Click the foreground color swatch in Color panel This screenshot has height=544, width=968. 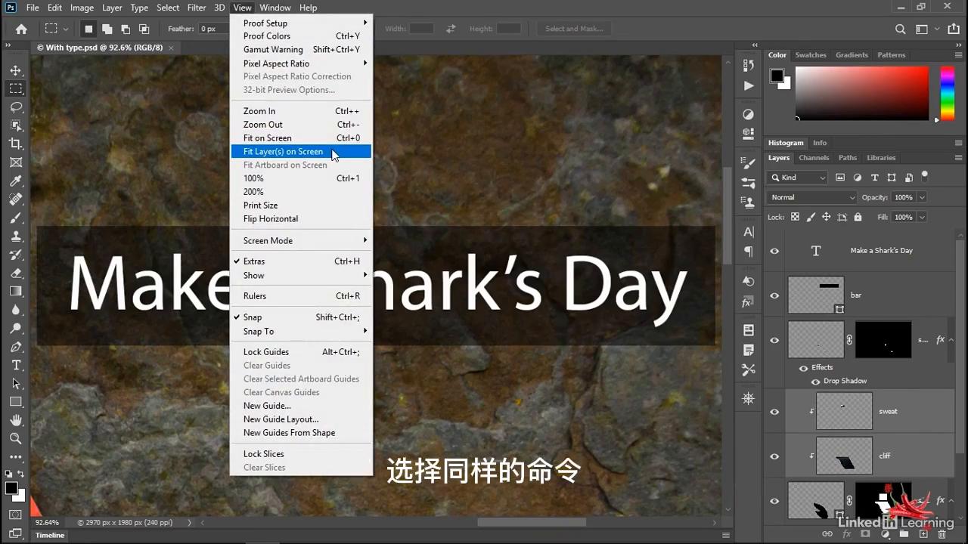777,76
